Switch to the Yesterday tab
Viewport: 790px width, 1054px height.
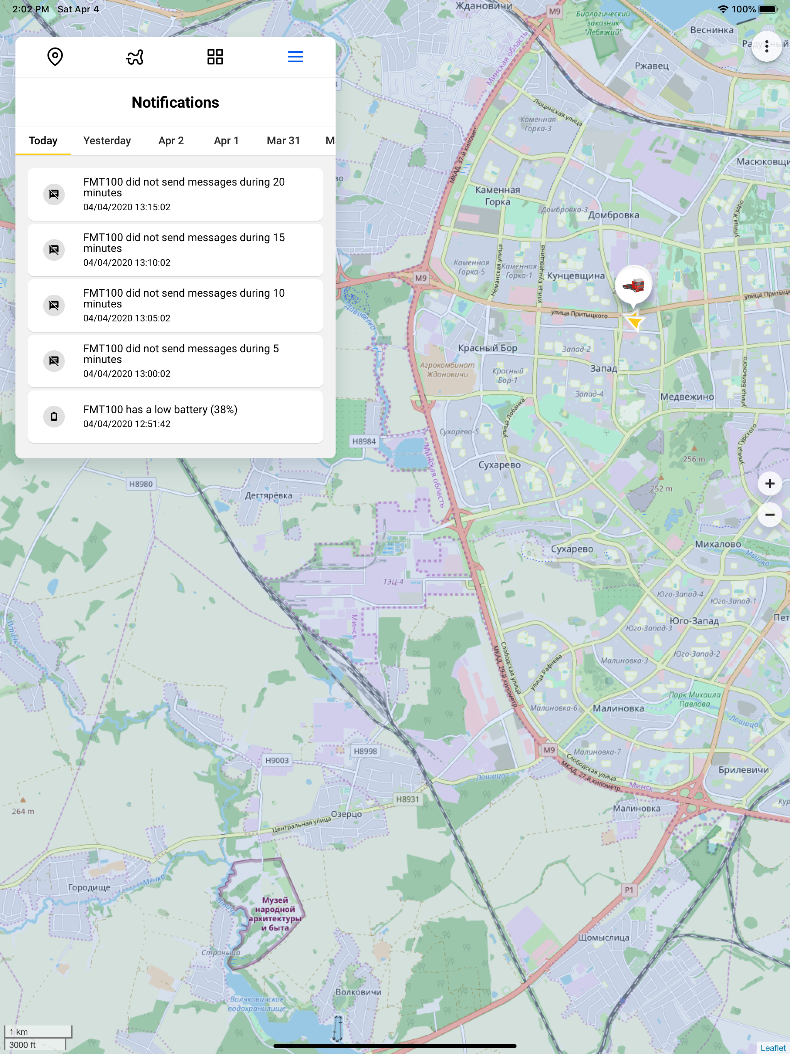(107, 140)
